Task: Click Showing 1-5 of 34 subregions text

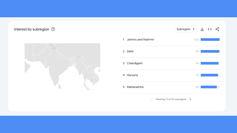Action: click(x=171, y=99)
